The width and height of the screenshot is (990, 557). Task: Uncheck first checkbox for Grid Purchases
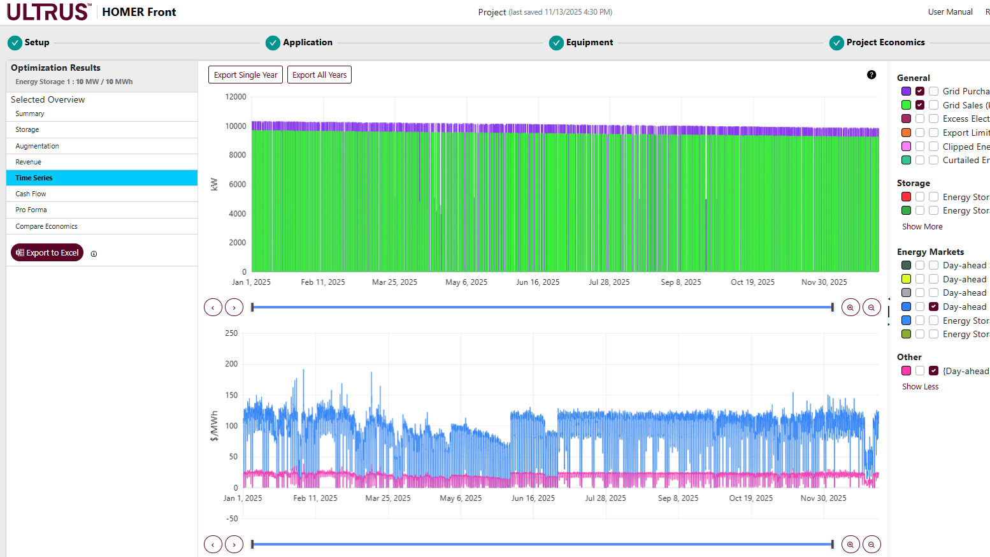pyautogui.click(x=920, y=91)
